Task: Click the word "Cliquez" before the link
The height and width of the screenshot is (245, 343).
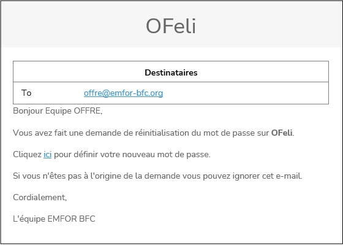Action: 27,154
